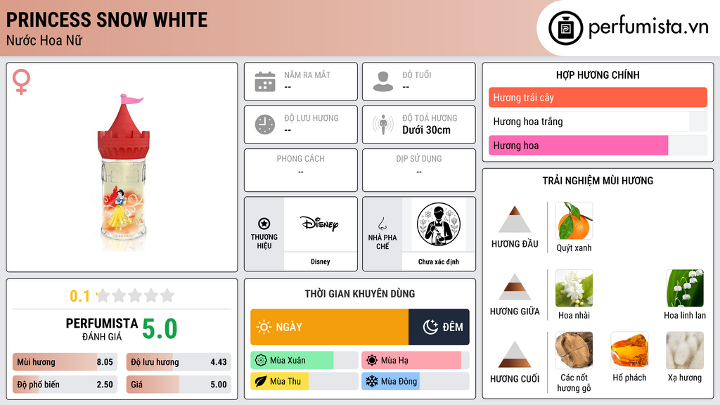Click the five-star rating row
The width and height of the screenshot is (720, 405).
135,296
